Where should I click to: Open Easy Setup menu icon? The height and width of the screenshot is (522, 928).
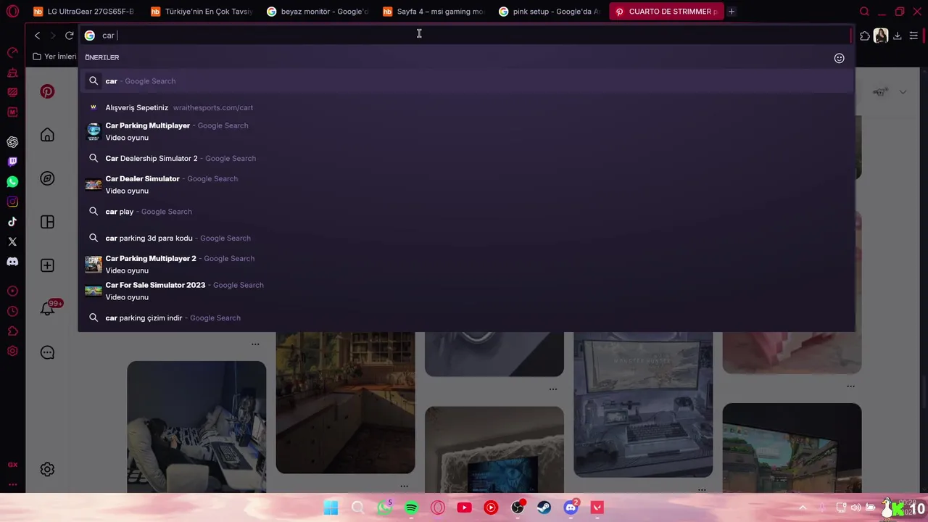point(913,36)
